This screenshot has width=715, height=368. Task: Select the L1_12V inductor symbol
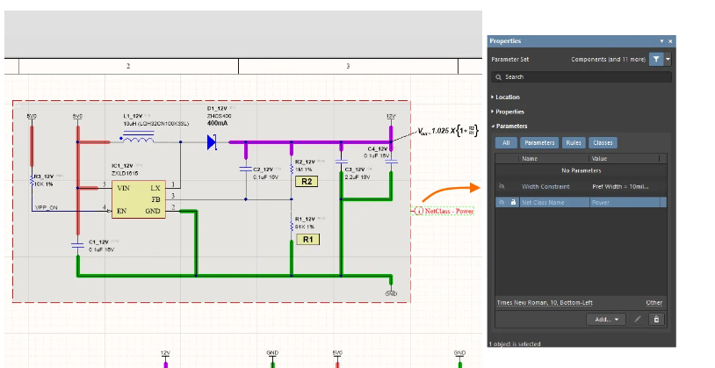[141, 139]
